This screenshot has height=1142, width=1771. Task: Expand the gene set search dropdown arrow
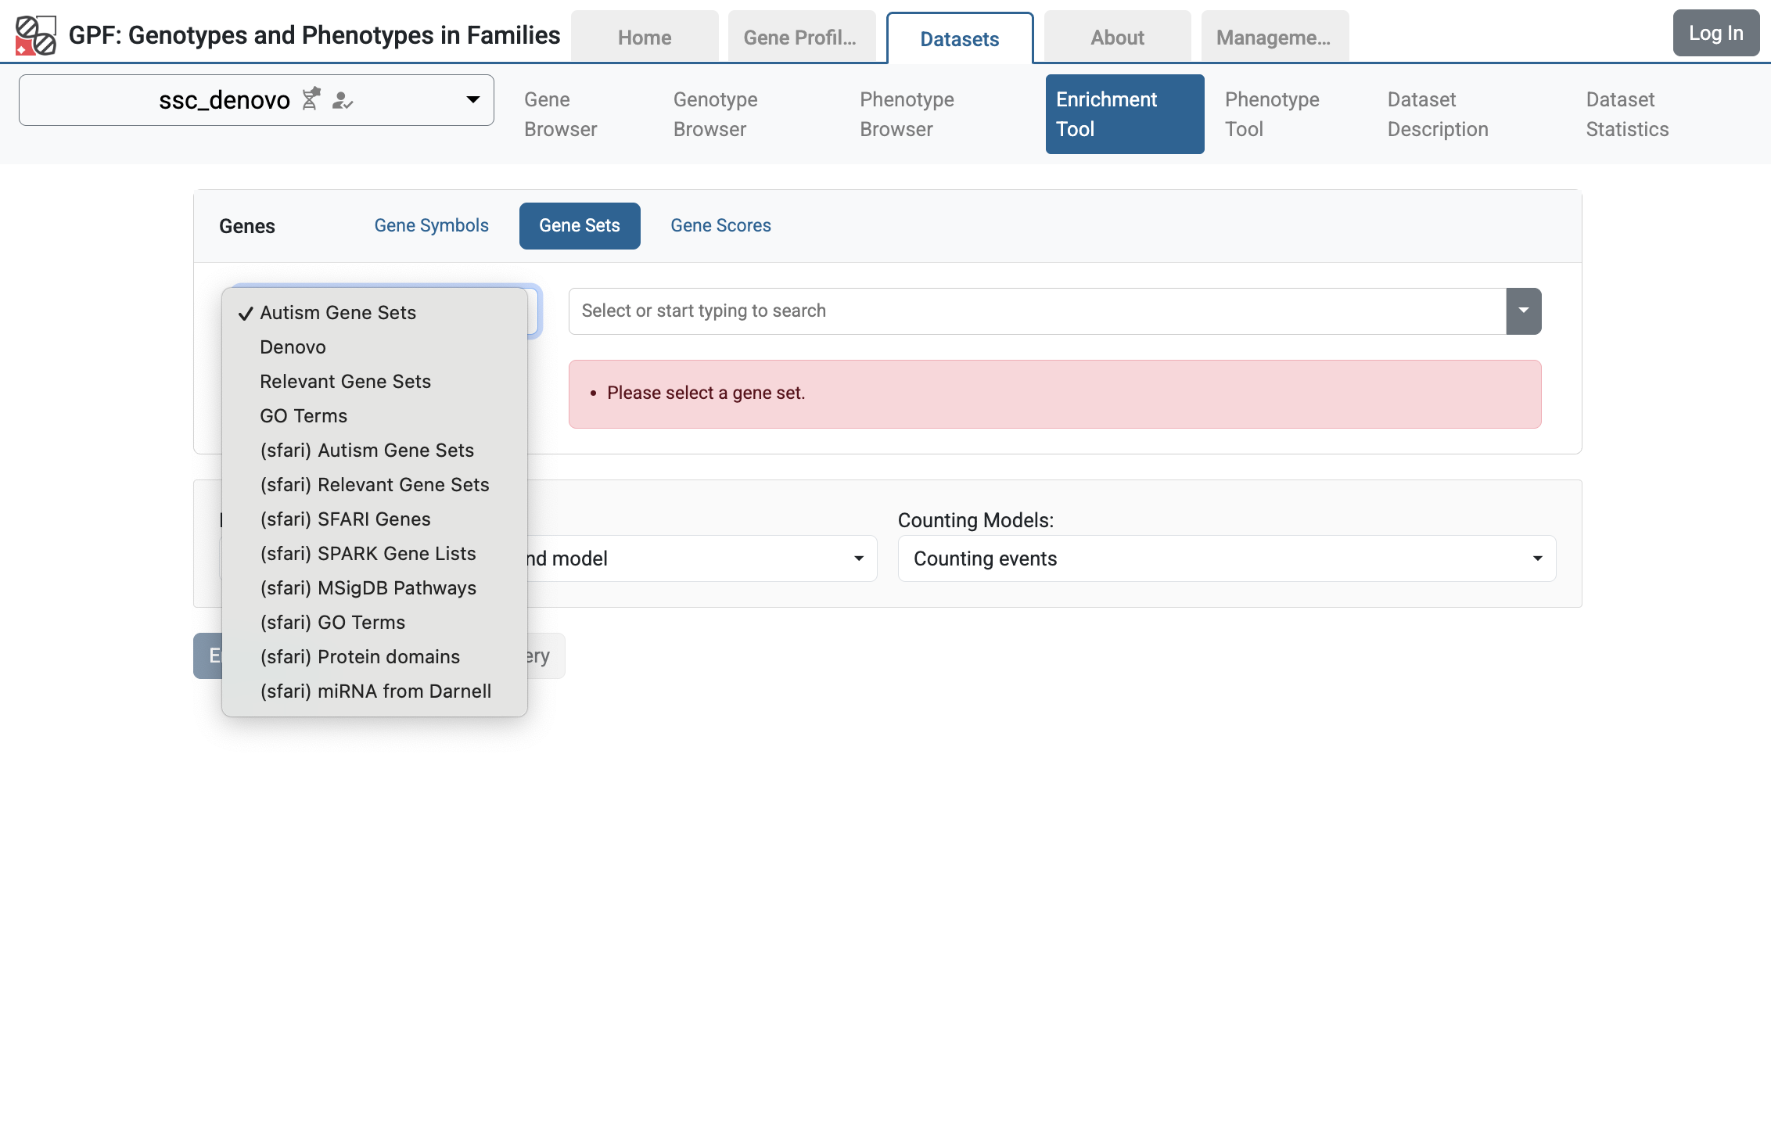[1523, 311]
